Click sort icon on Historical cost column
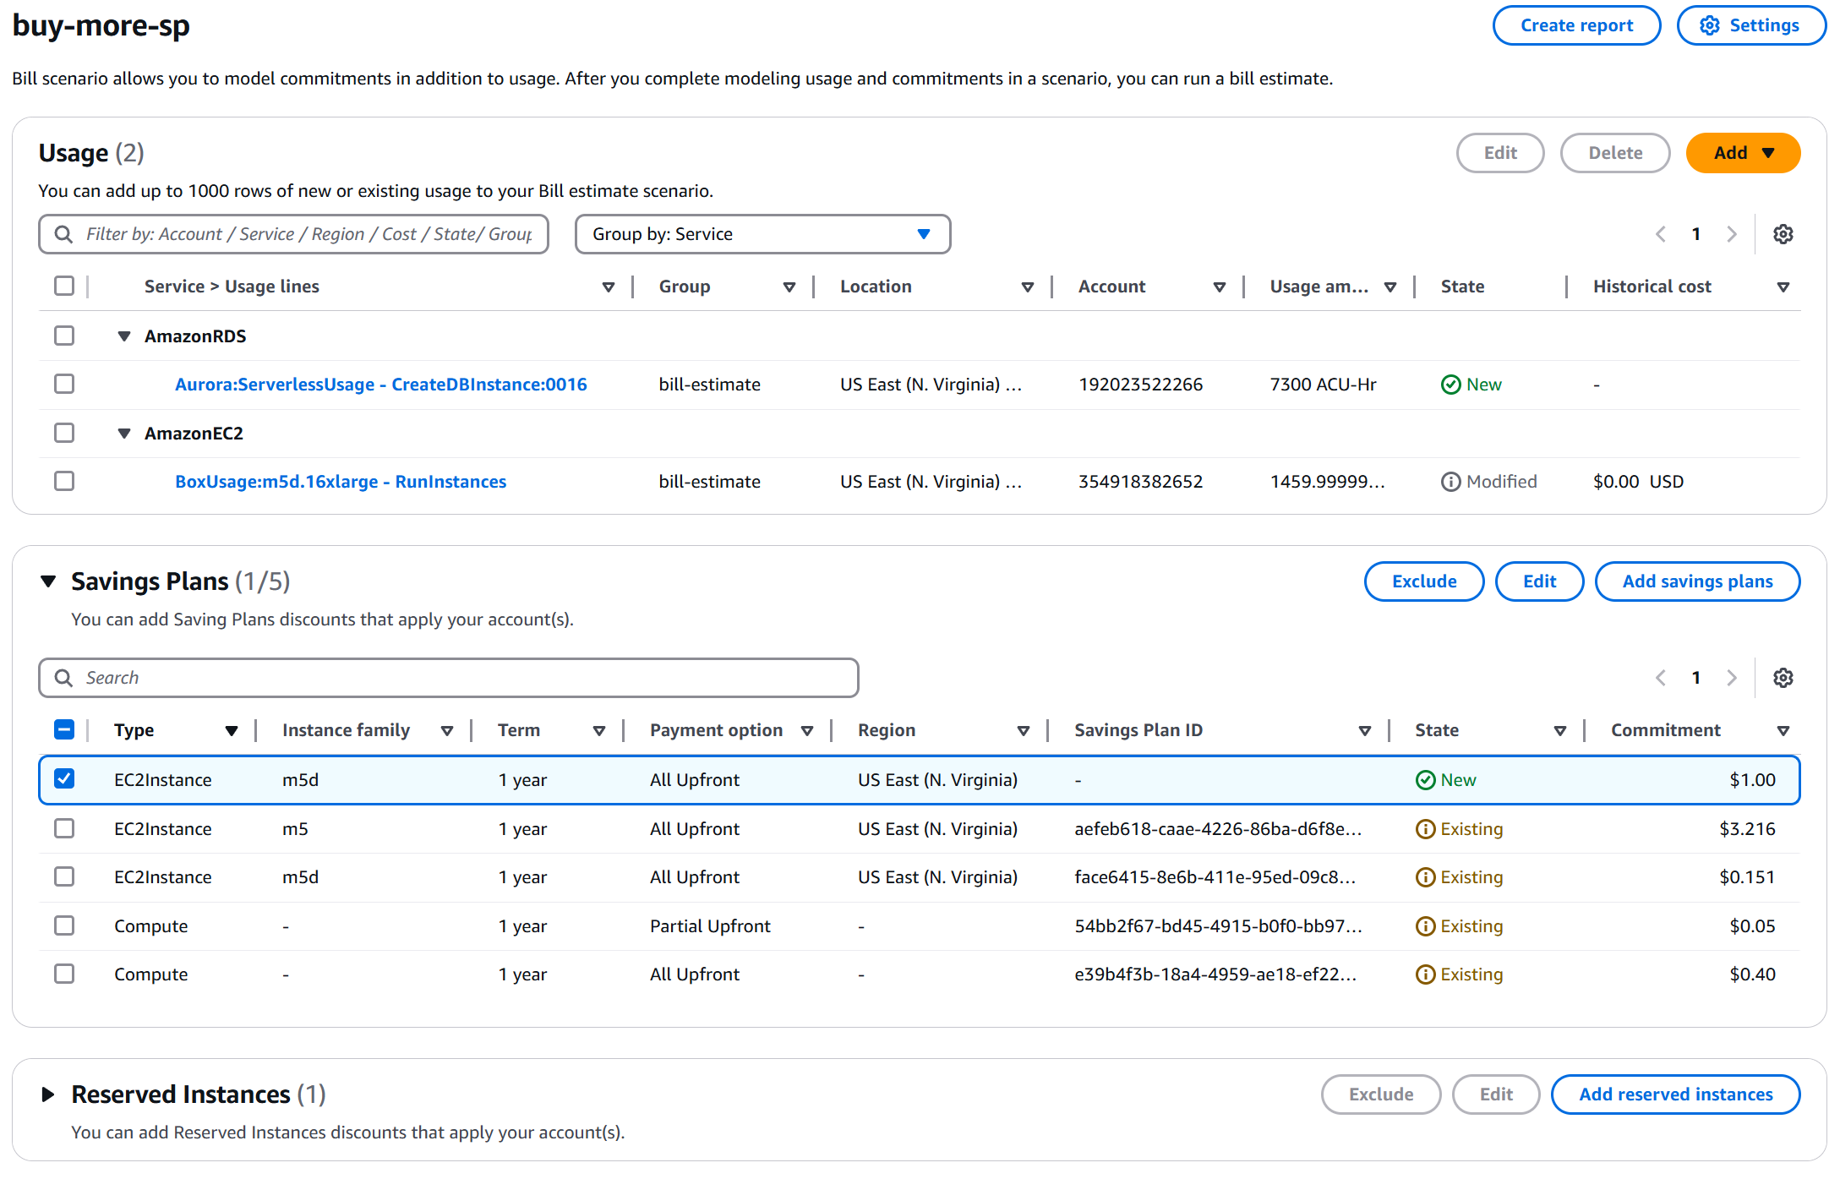Viewport: 1840px width, 1179px height. coord(1783,287)
